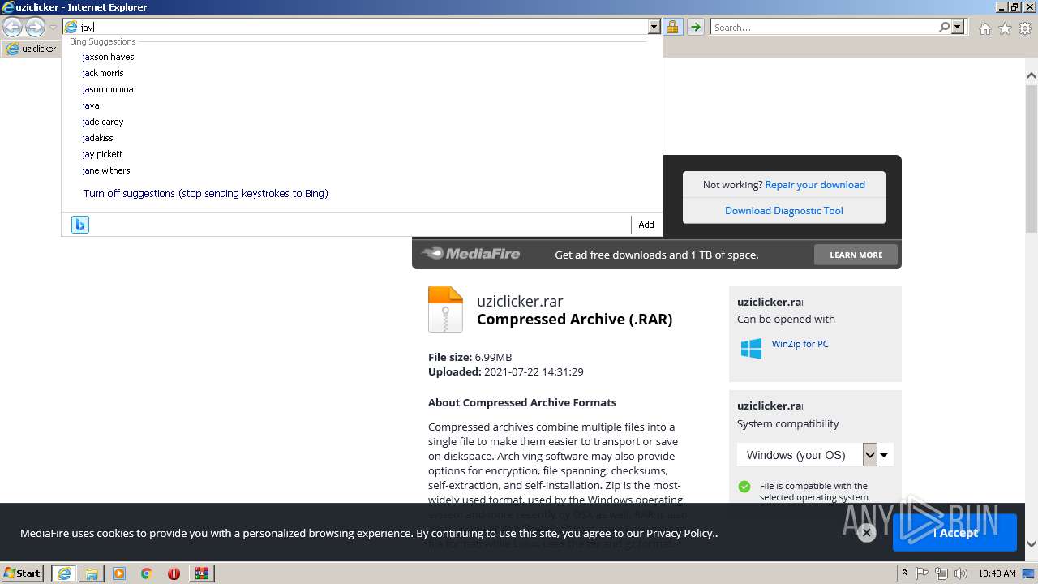Open the search provider dropdown arrow
This screenshot has width=1038, height=584.
pyautogui.click(x=958, y=27)
